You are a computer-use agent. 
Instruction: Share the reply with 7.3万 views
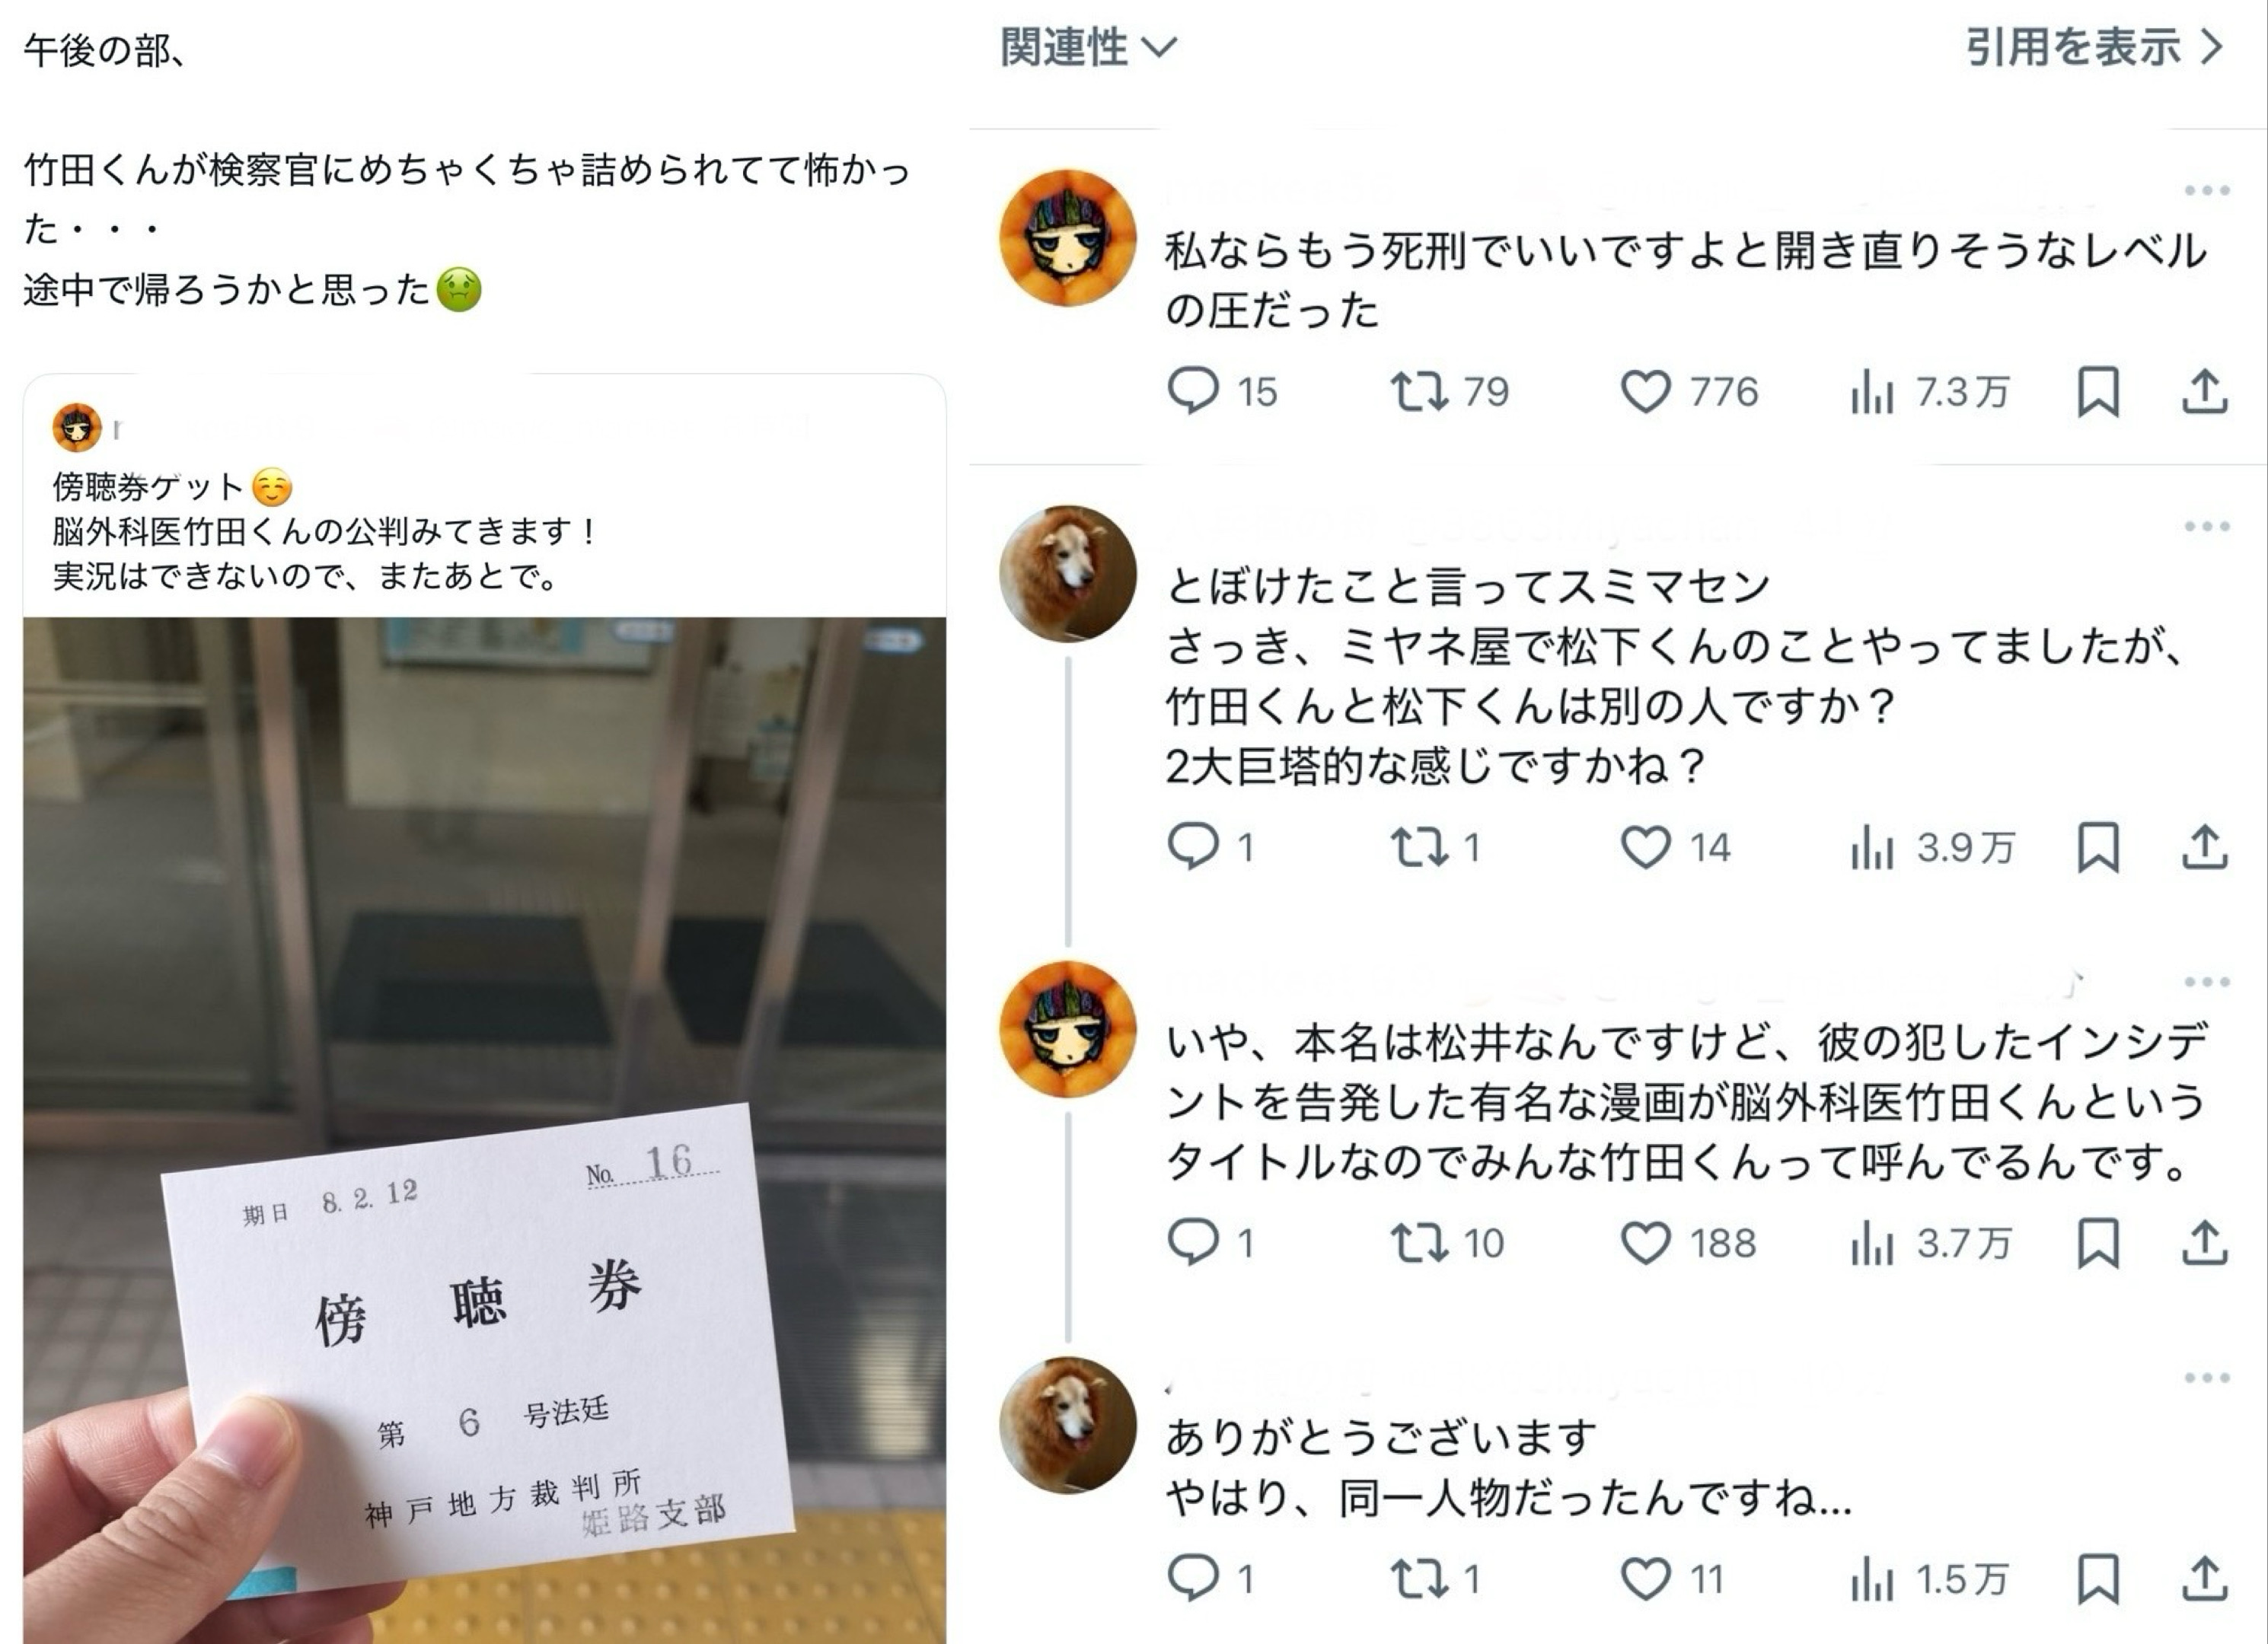pos(2204,391)
